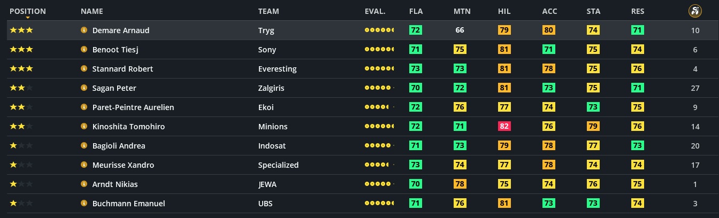Click sort arrow under POSITION header
719x218 pixels.
(27, 18)
